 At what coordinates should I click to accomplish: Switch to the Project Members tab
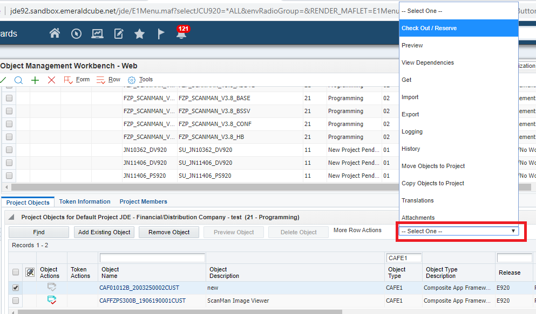click(x=143, y=201)
